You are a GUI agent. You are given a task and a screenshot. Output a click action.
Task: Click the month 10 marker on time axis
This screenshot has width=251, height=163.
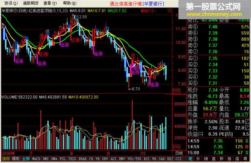point(143,153)
